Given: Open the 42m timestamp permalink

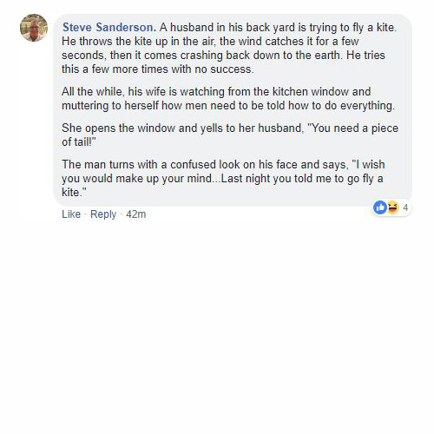Looking at the screenshot, I should [x=136, y=214].
